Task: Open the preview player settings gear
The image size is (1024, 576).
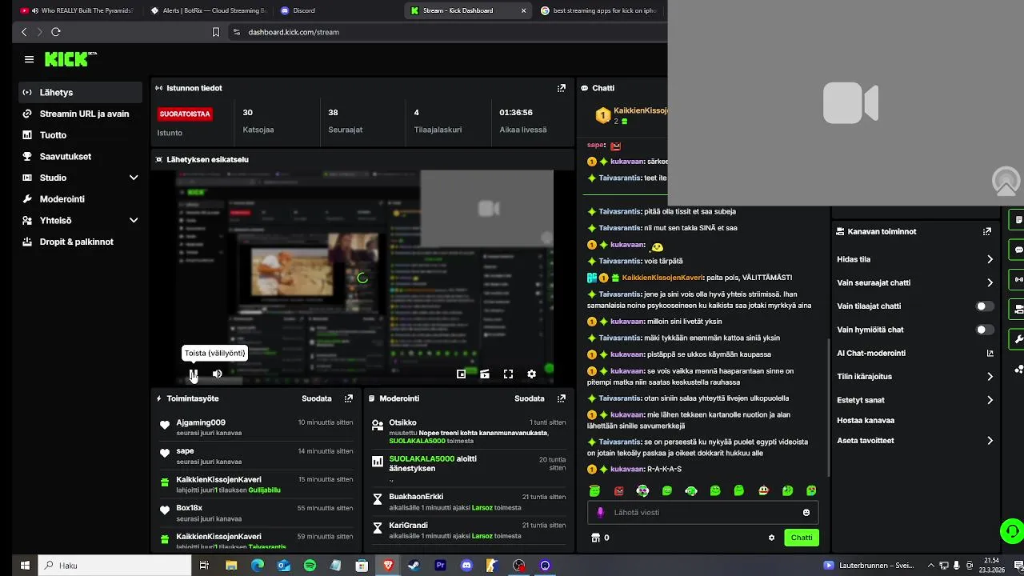Action: click(x=531, y=374)
